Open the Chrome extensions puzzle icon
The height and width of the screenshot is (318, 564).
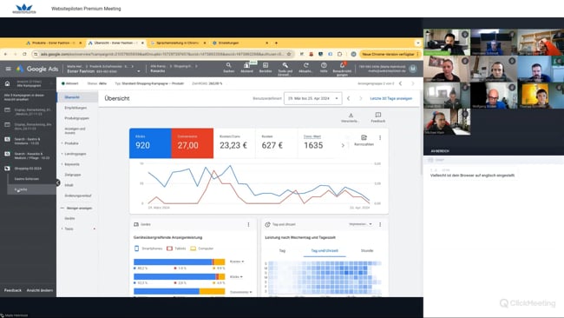[339, 54]
